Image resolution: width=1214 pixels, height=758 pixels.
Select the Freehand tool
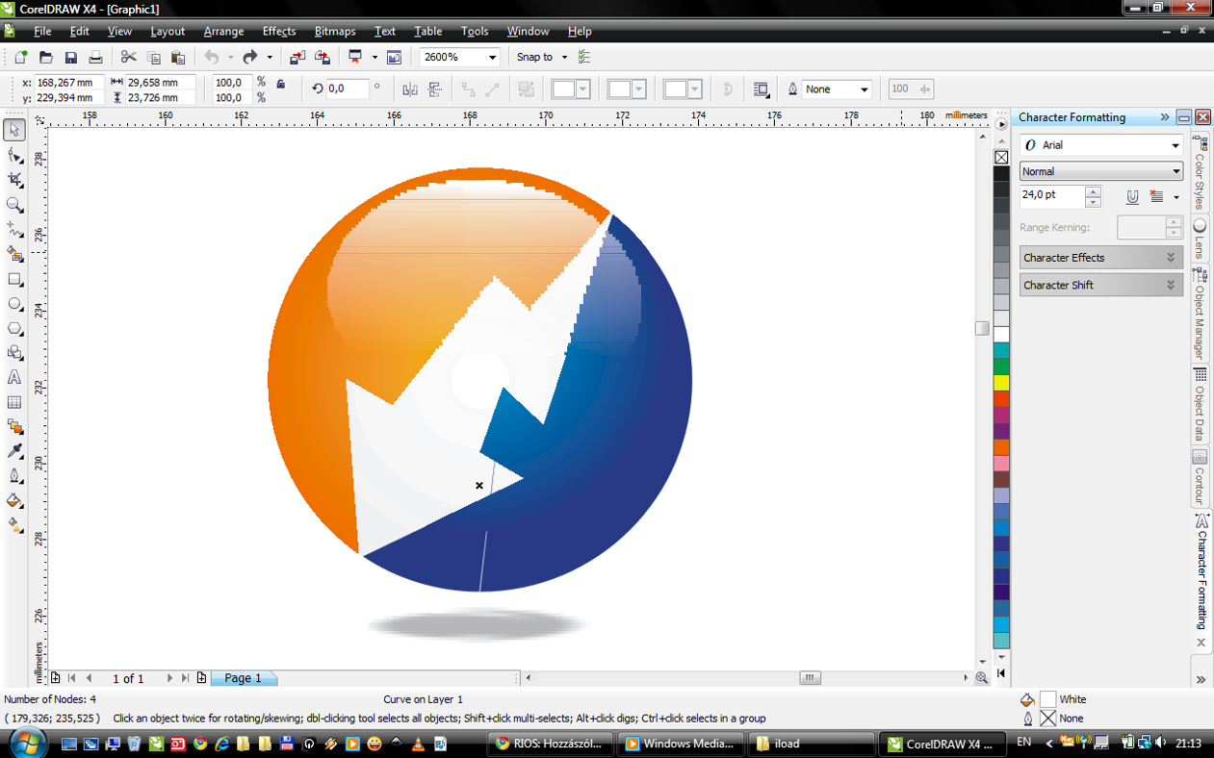[14, 229]
